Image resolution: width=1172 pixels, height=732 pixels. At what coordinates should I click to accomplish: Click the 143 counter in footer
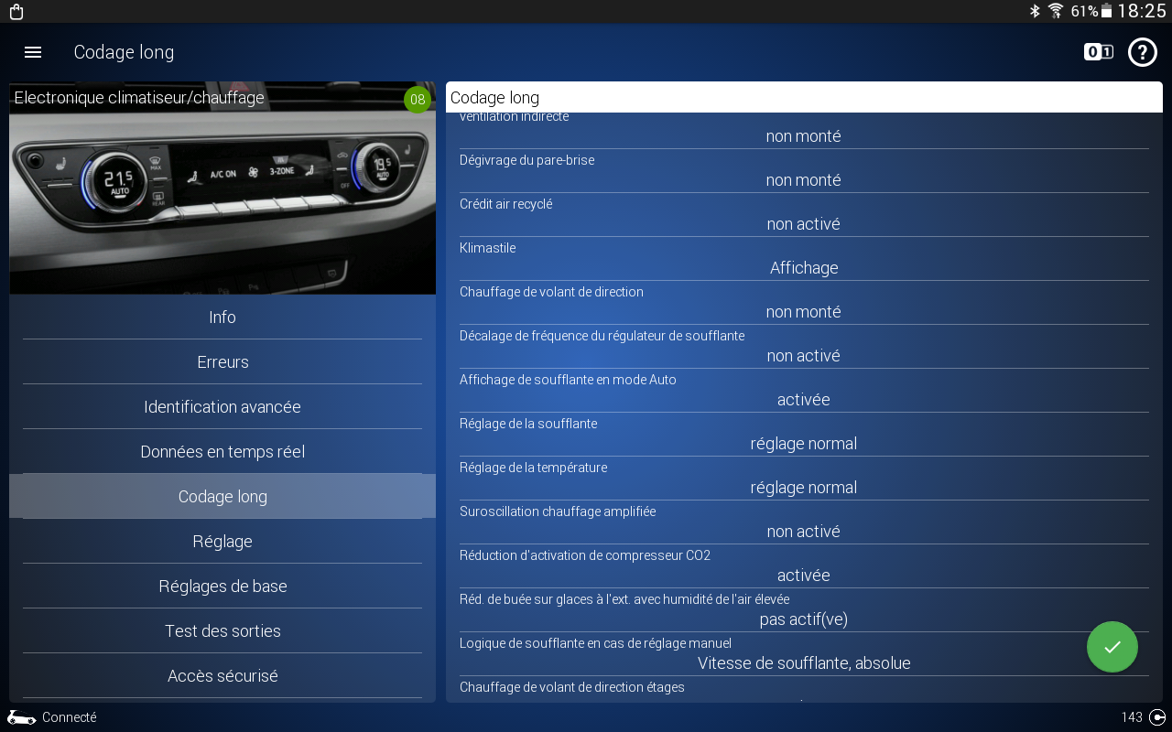point(1132,717)
